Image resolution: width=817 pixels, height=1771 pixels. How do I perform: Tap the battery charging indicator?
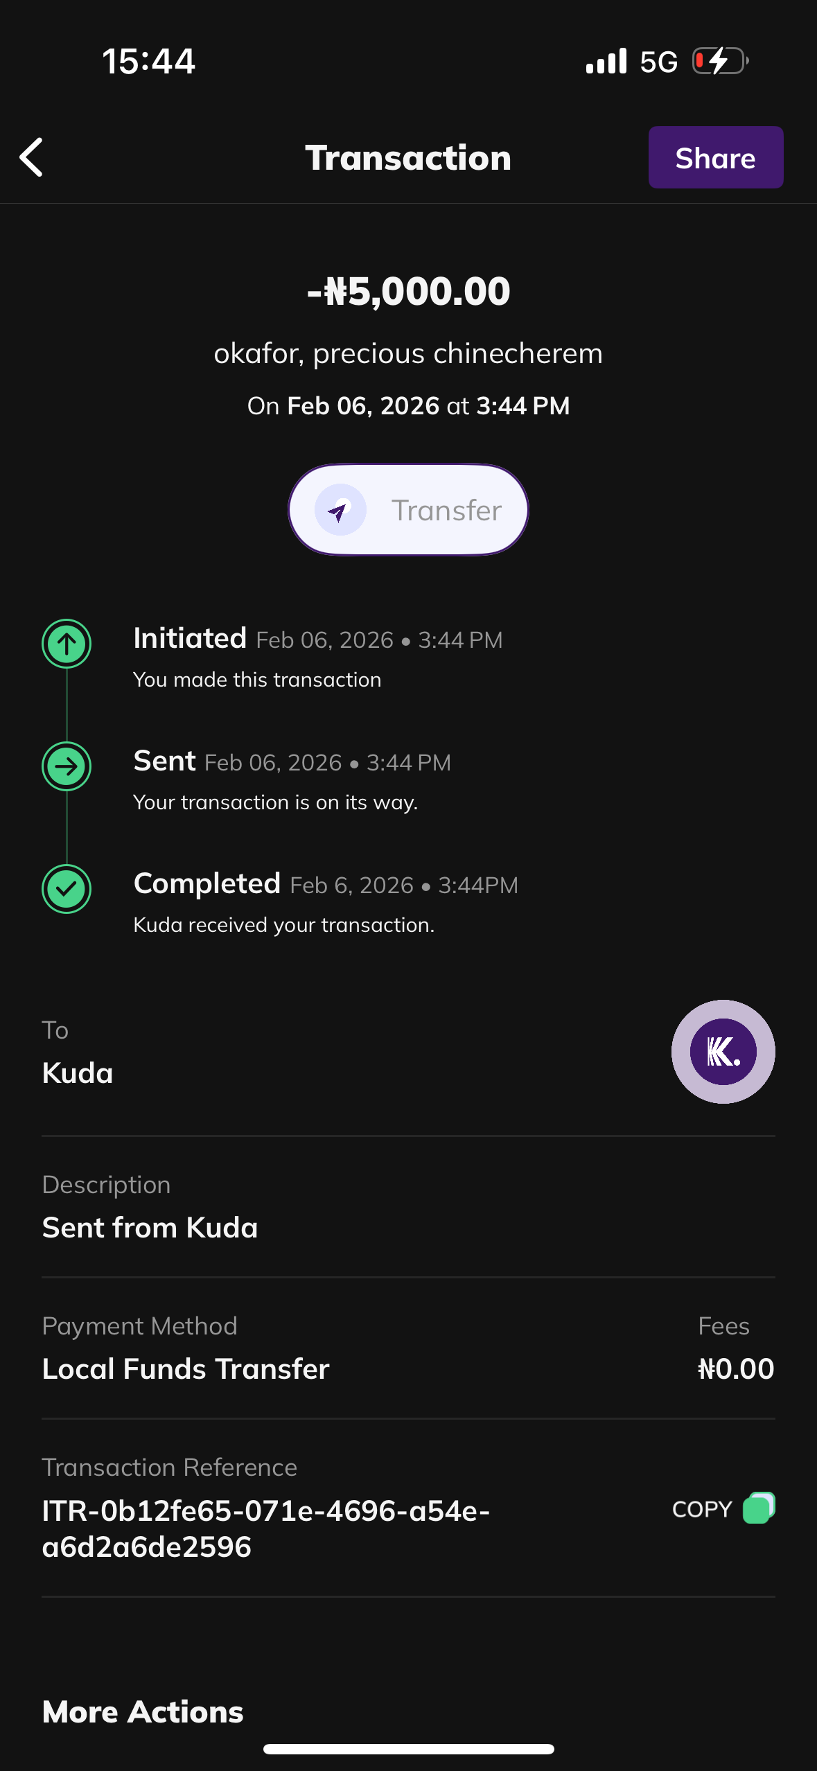pos(721,61)
